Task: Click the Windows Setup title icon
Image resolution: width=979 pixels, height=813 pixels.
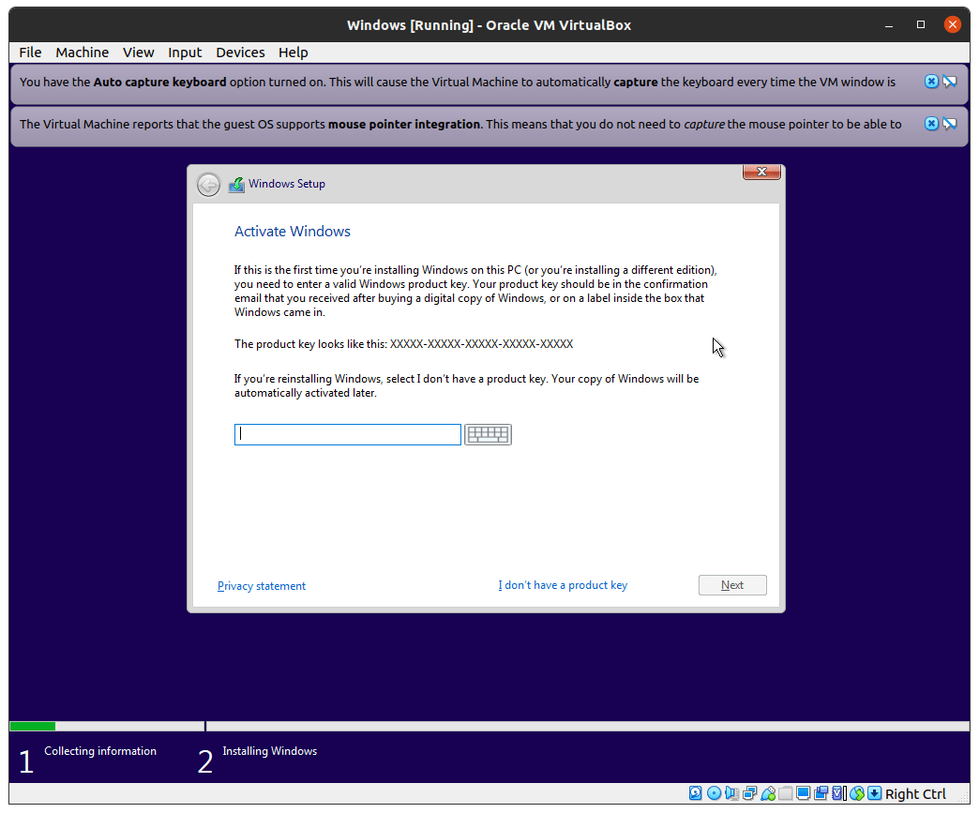Action: point(236,184)
